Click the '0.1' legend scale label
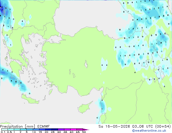The width and height of the screenshot is (172, 133). coord(3,132)
